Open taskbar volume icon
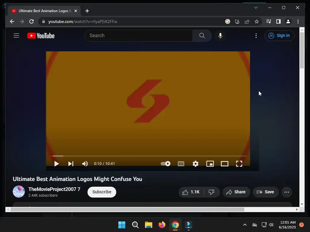 271,225
